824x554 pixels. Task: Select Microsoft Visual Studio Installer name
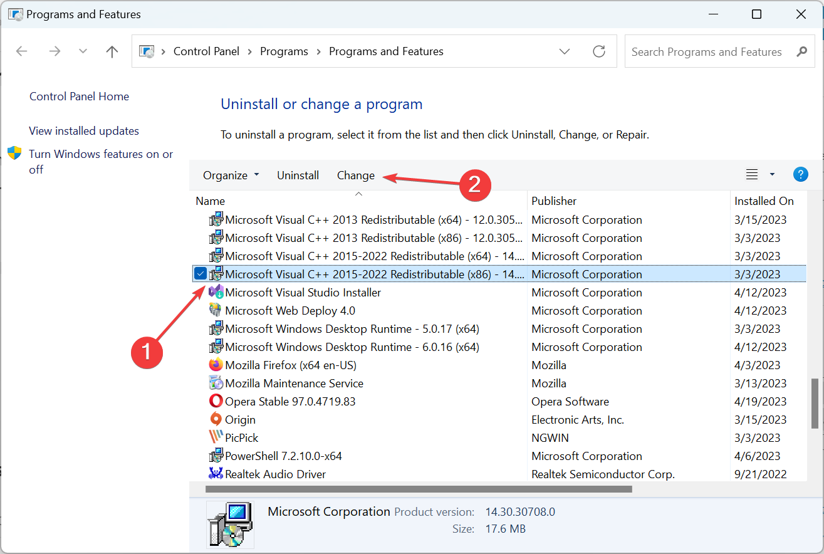(x=303, y=293)
